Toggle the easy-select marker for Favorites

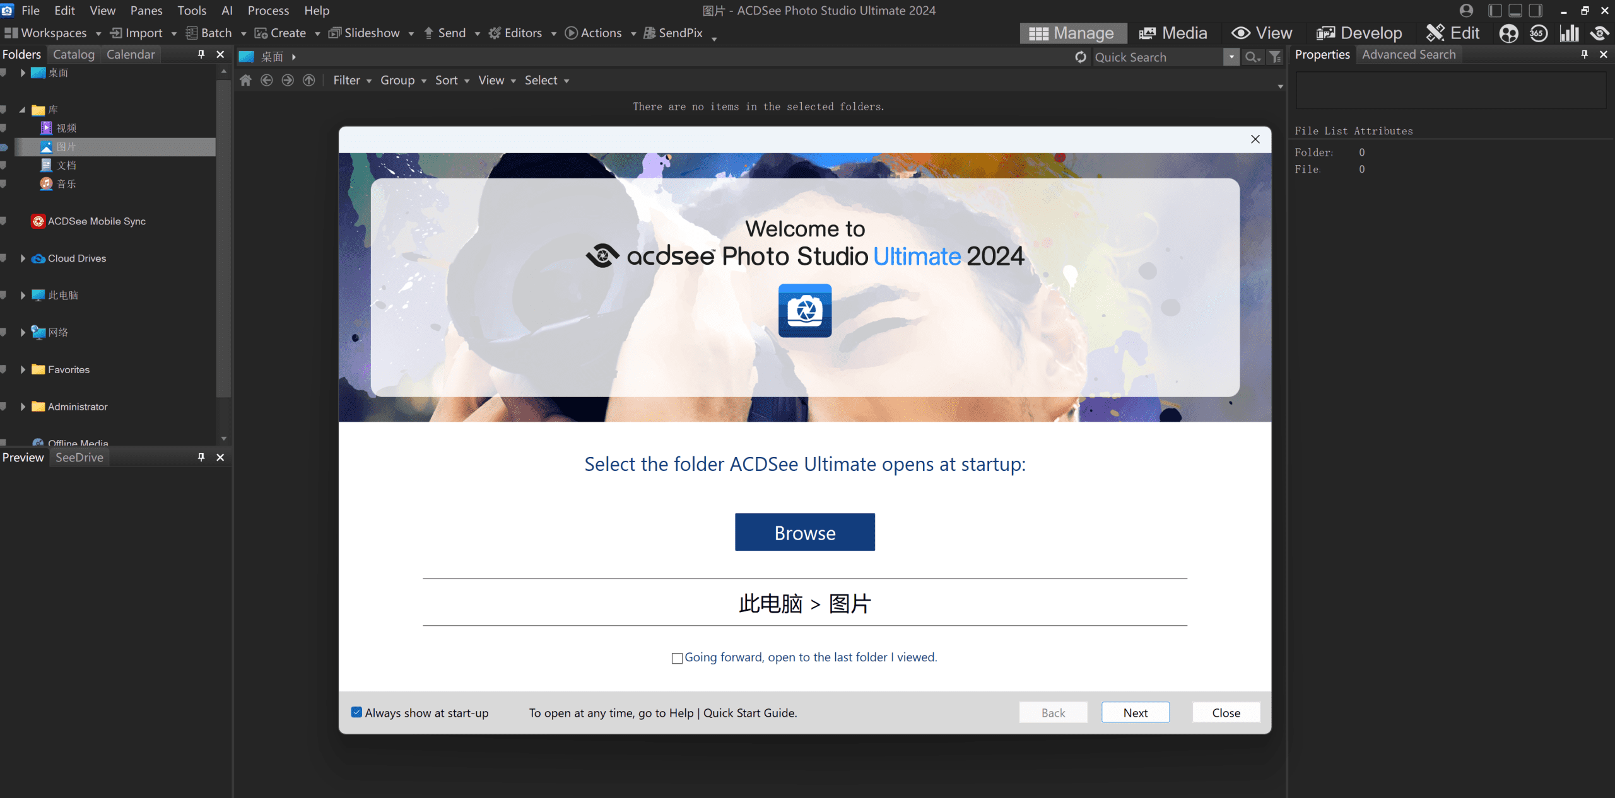[x=4, y=369]
